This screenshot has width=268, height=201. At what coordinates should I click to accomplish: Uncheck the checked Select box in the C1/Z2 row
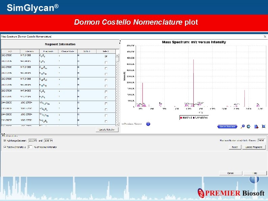click(x=106, y=56)
